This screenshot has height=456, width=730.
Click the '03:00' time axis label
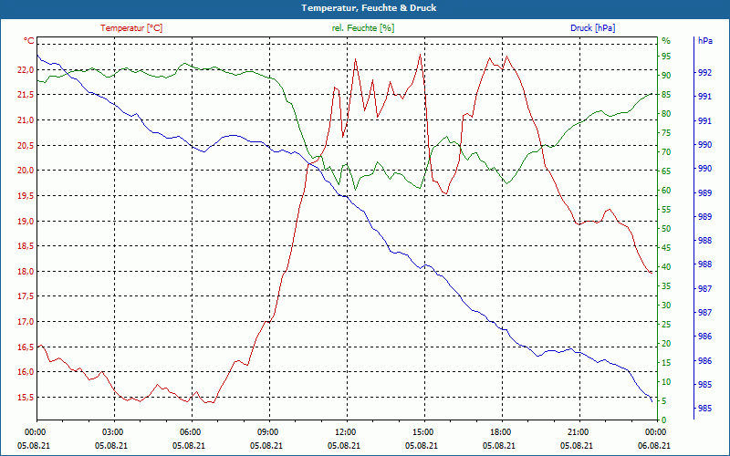(x=112, y=432)
